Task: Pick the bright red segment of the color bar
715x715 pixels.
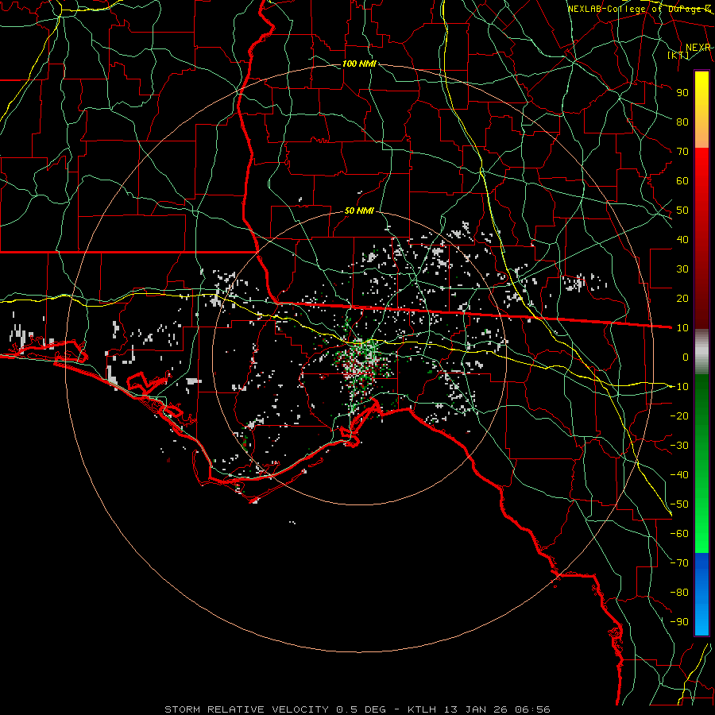Action: point(701,168)
